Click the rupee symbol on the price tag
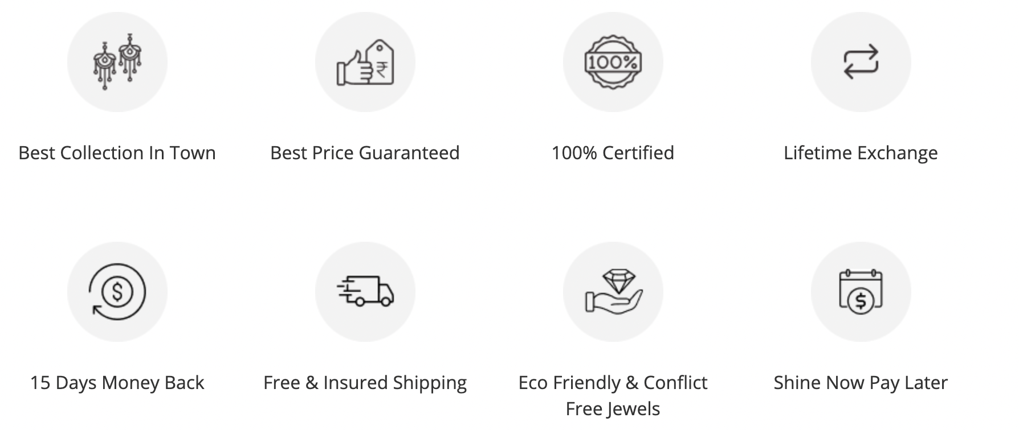The width and height of the screenshot is (1019, 430). (x=381, y=71)
